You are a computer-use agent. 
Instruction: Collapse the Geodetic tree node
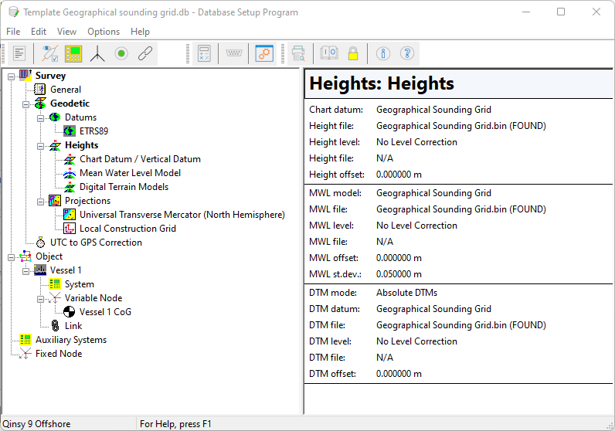tap(25, 104)
